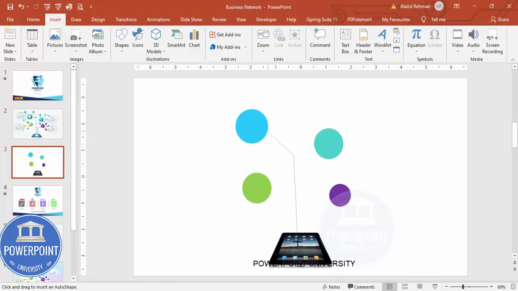Open the Shapes gallery
The width and height of the screenshot is (518, 291).
(x=121, y=42)
